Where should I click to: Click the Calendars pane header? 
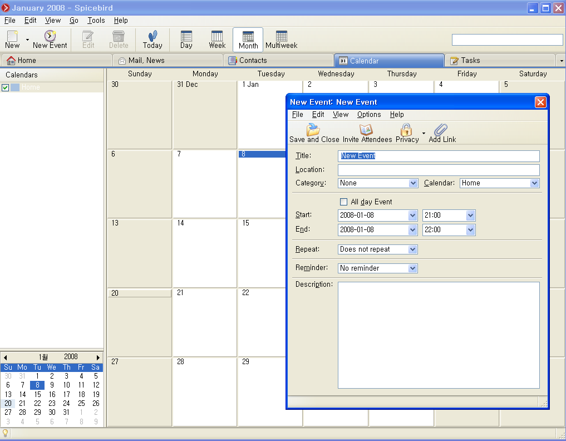52,75
